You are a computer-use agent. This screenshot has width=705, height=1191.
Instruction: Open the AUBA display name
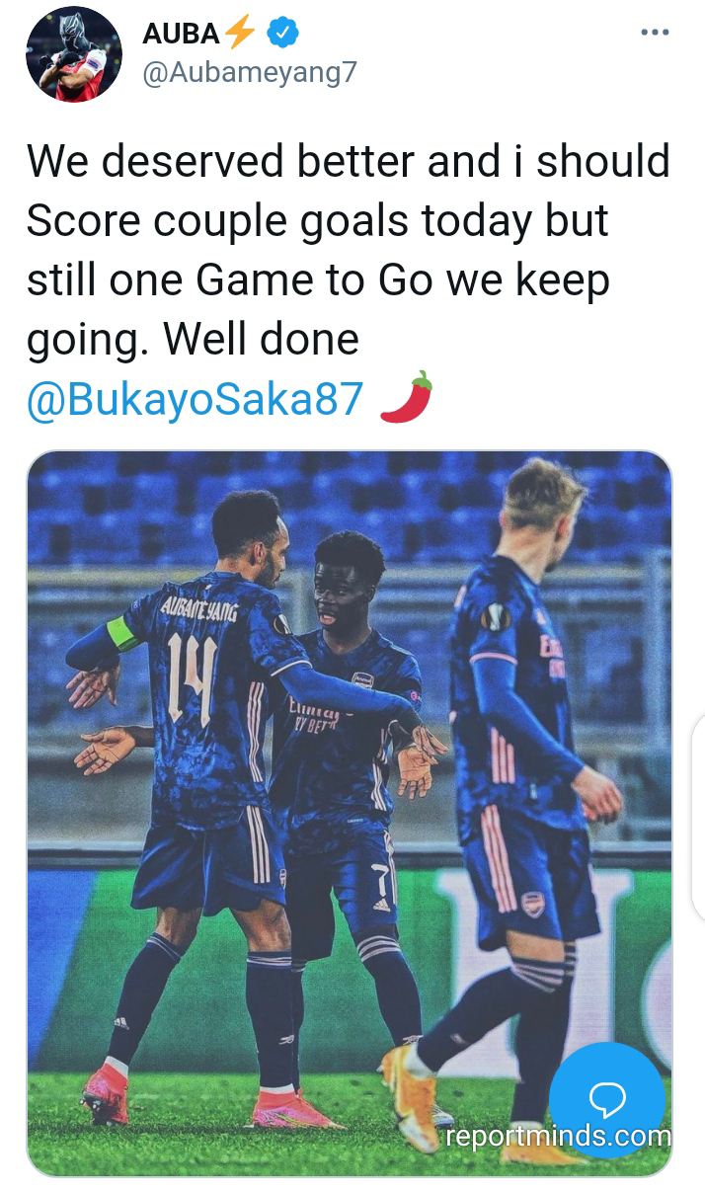[181, 34]
